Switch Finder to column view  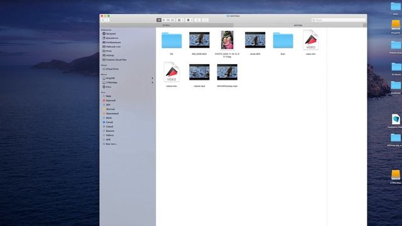pos(168,20)
